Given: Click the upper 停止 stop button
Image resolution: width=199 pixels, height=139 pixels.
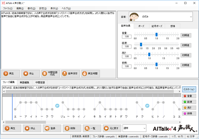Looking at the screenshot, I should 31,74.
